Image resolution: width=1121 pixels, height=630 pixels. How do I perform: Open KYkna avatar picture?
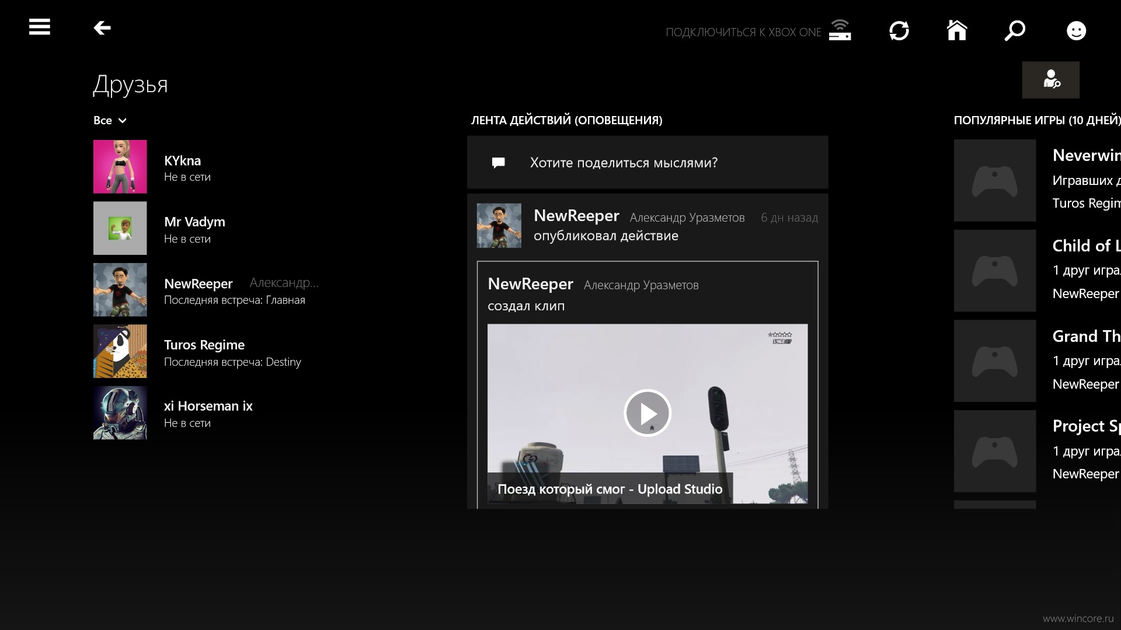click(x=120, y=167)
